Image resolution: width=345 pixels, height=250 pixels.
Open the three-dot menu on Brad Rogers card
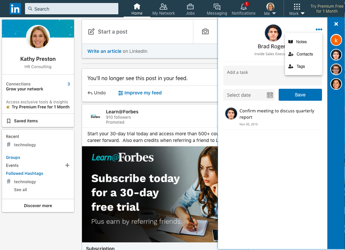pos(319,29)
